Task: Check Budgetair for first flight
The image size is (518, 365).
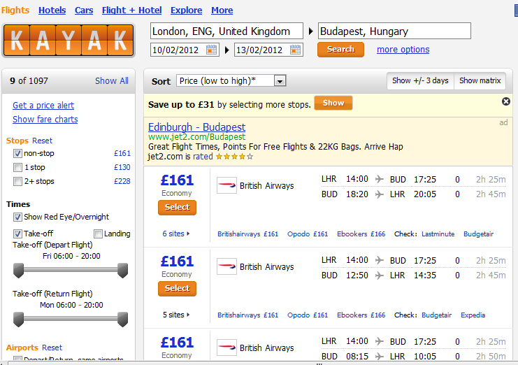Action: point(478,234)
